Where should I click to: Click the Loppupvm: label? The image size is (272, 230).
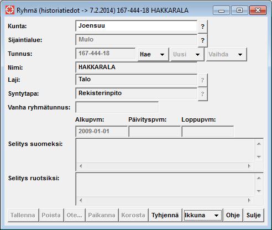(x=198, y=119)
